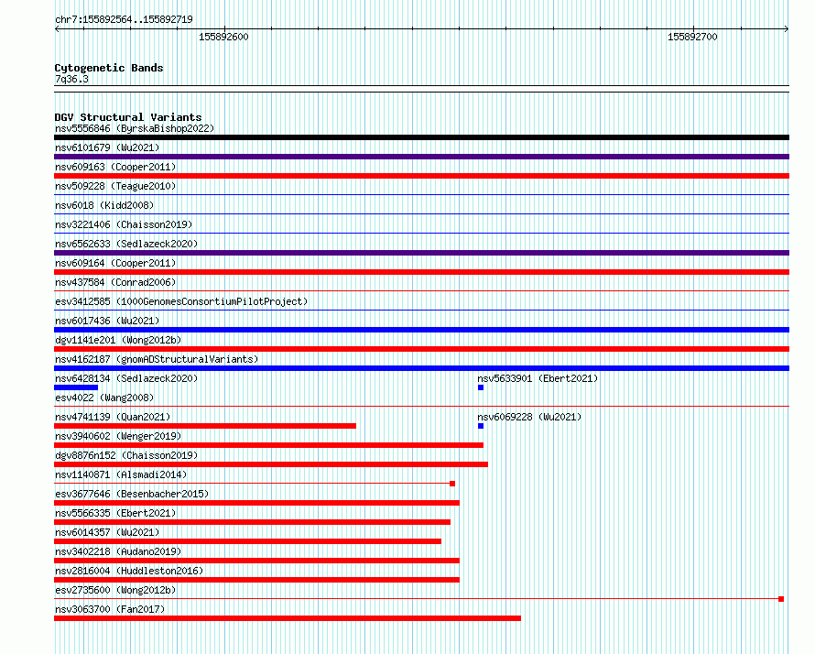Open dgv8876n152 (Chaisson2019) entry
This screenshot has width=815, height=654.
[x=126, y=455]
